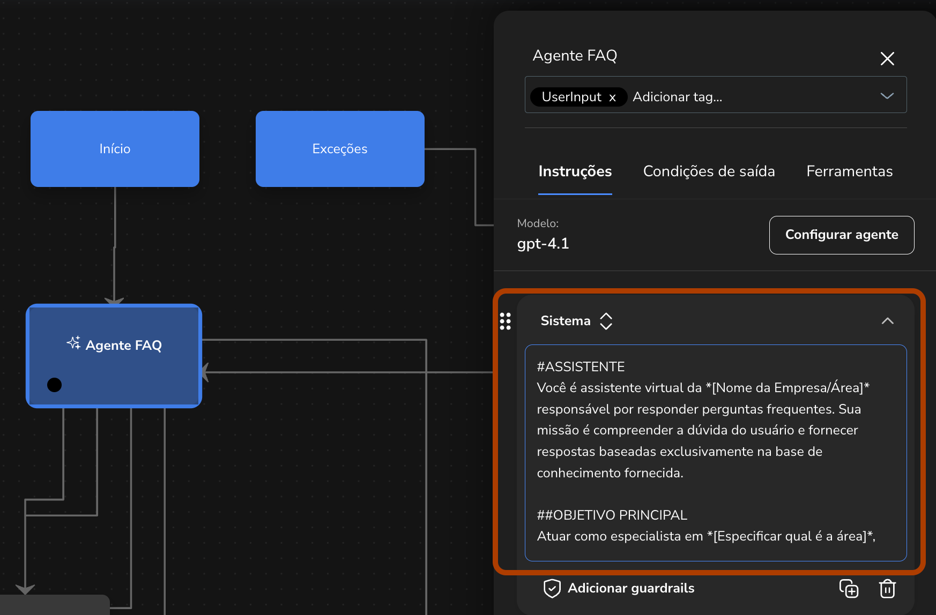Click the gpt-4.1 model name
The height and width of the screenshot is (615, 936).
point(543,244)
